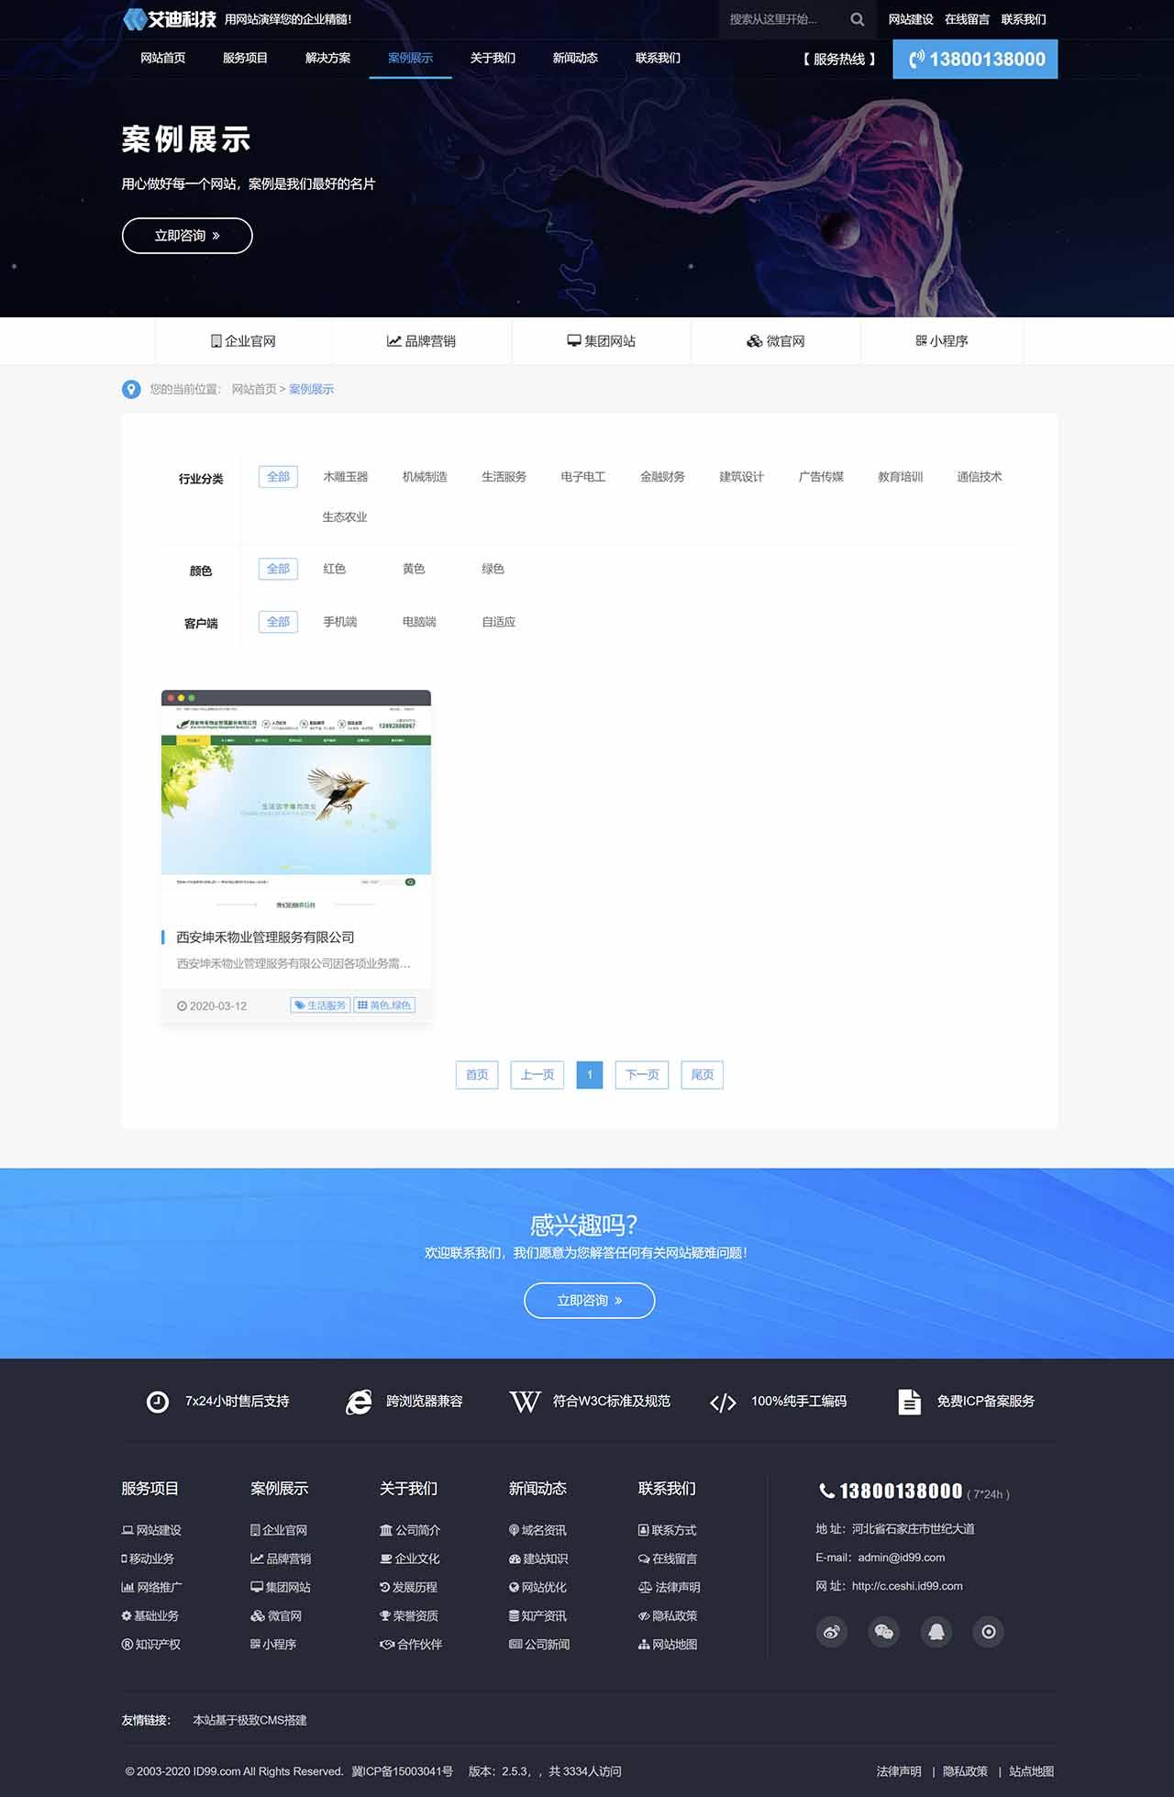
Task: Select 红色 color filter
Action: (334, 569)
